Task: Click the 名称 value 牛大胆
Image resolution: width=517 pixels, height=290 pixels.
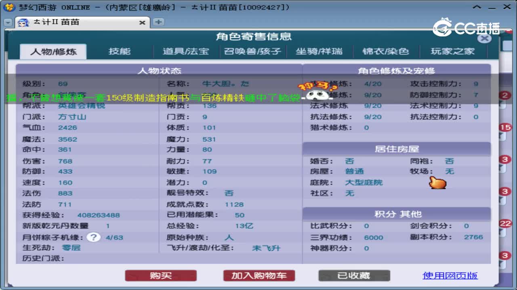Action: point(226,84)
